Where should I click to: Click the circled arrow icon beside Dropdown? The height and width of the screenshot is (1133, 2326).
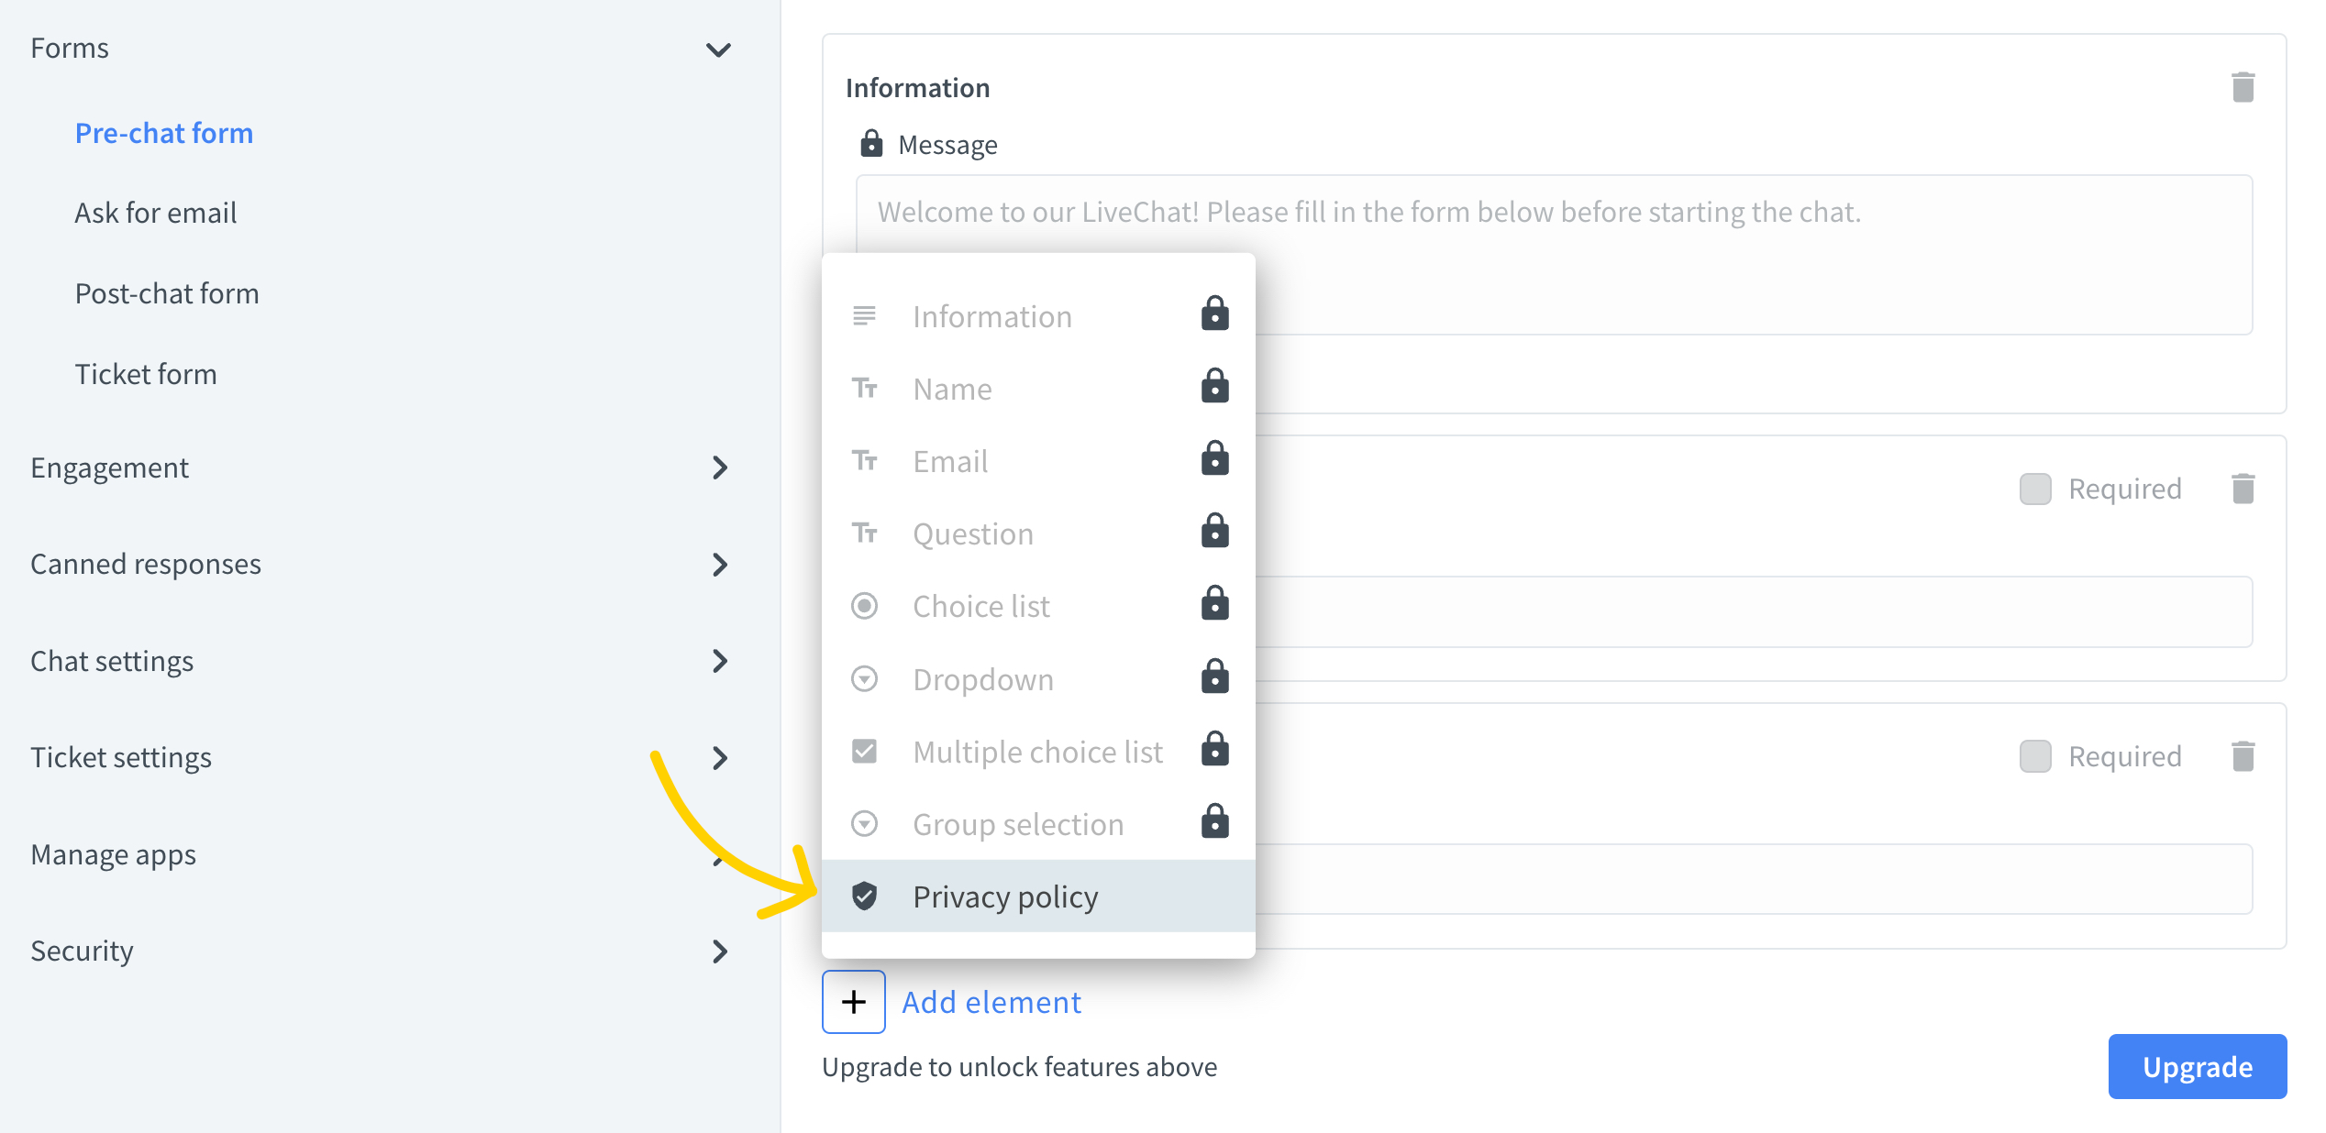[864, 679]
